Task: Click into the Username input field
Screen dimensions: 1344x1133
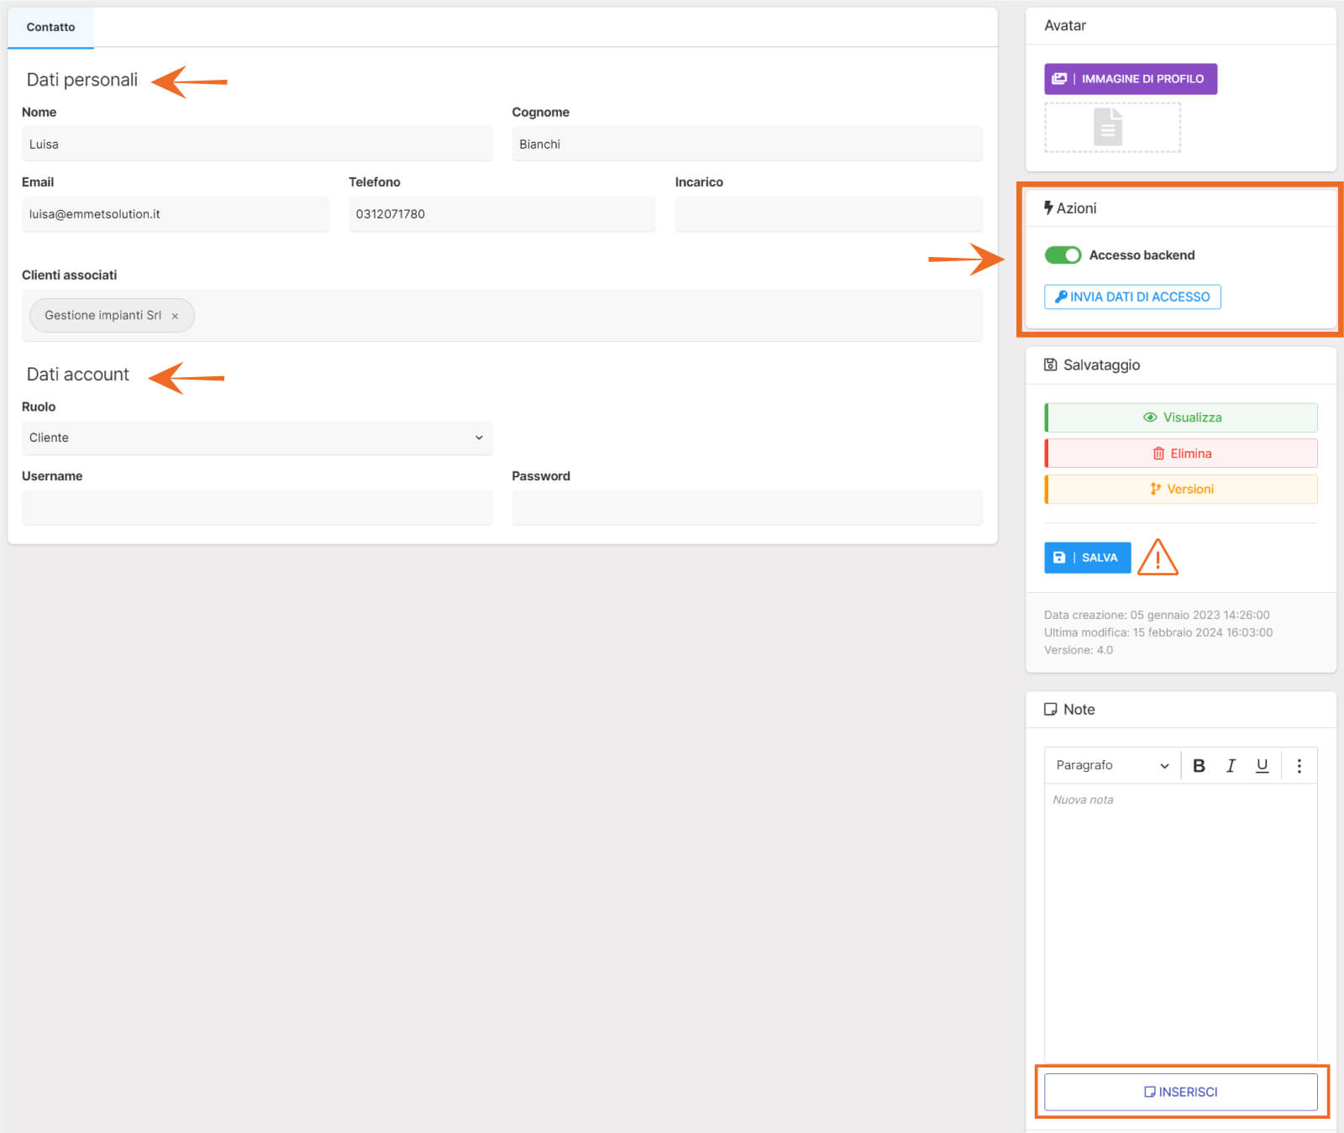Action: 256,508
